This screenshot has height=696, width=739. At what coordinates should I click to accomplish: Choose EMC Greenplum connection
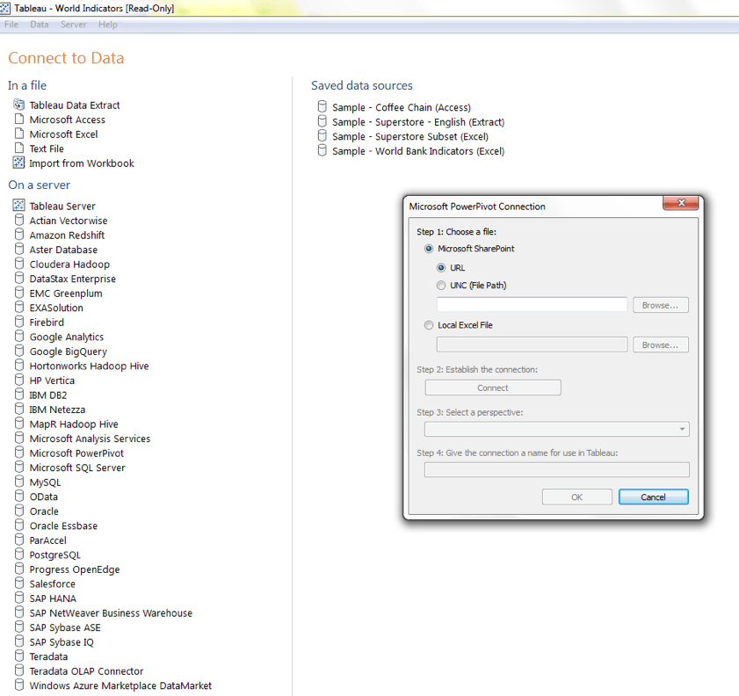[66, 294]
